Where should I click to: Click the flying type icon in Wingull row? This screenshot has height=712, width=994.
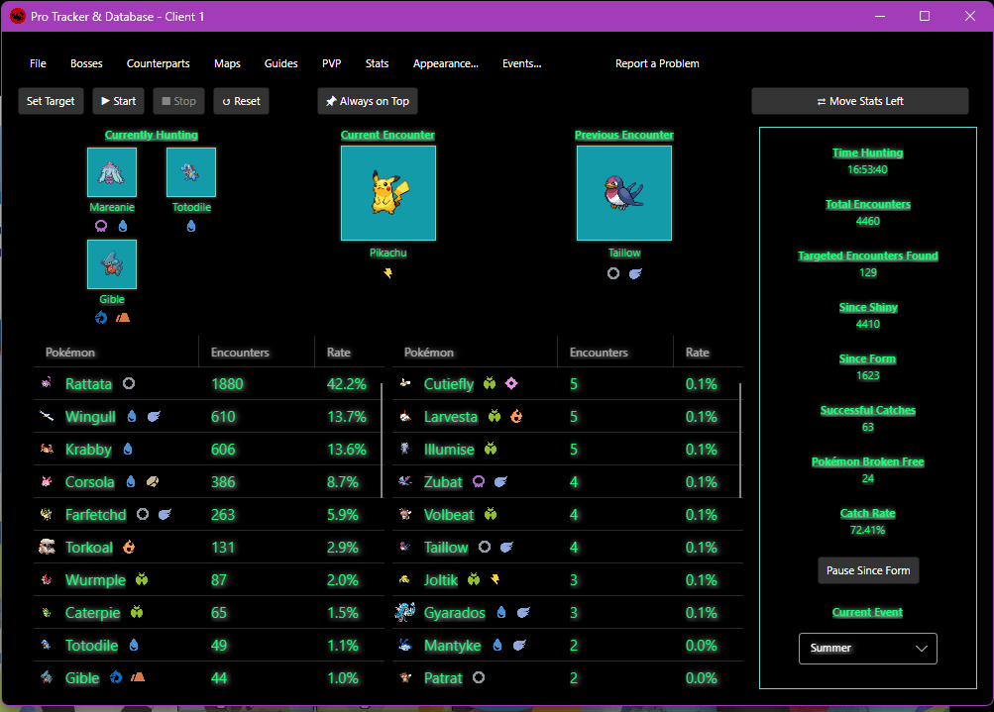click(x=154, y=416)
